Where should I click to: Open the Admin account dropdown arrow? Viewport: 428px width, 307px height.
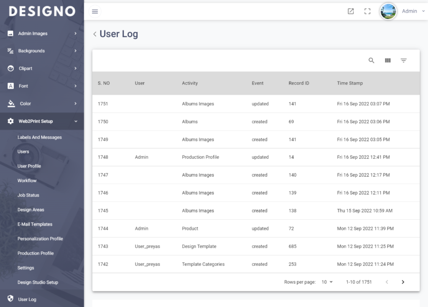pos(423,11)
